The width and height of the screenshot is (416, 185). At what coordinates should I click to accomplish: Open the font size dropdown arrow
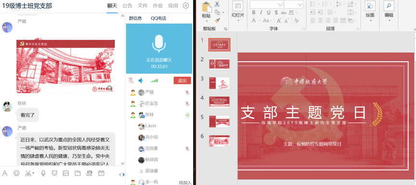(x=300, y=4)
